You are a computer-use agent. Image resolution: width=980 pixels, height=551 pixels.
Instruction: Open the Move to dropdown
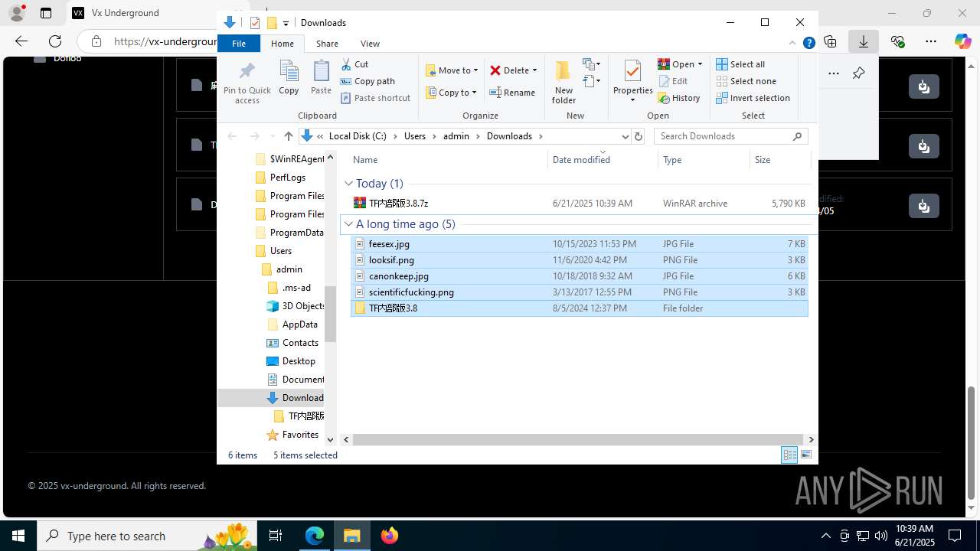452,70
